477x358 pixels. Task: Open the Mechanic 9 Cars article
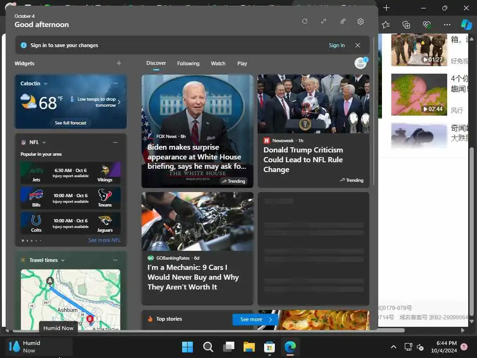[198, 248]
